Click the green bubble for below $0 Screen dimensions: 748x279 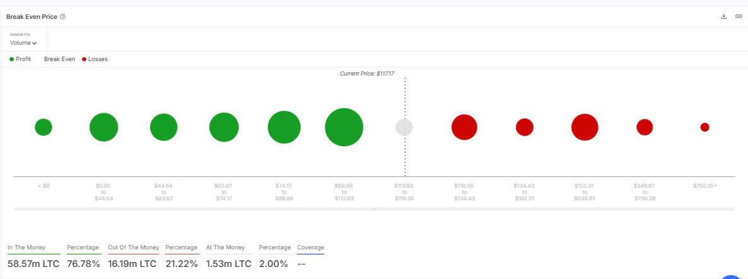pyautogui.click(x=44, y=127)
